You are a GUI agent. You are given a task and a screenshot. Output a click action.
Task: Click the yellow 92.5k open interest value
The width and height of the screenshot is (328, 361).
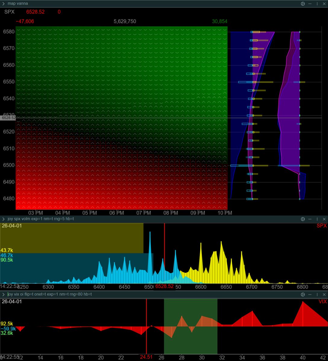pos(7,324)
